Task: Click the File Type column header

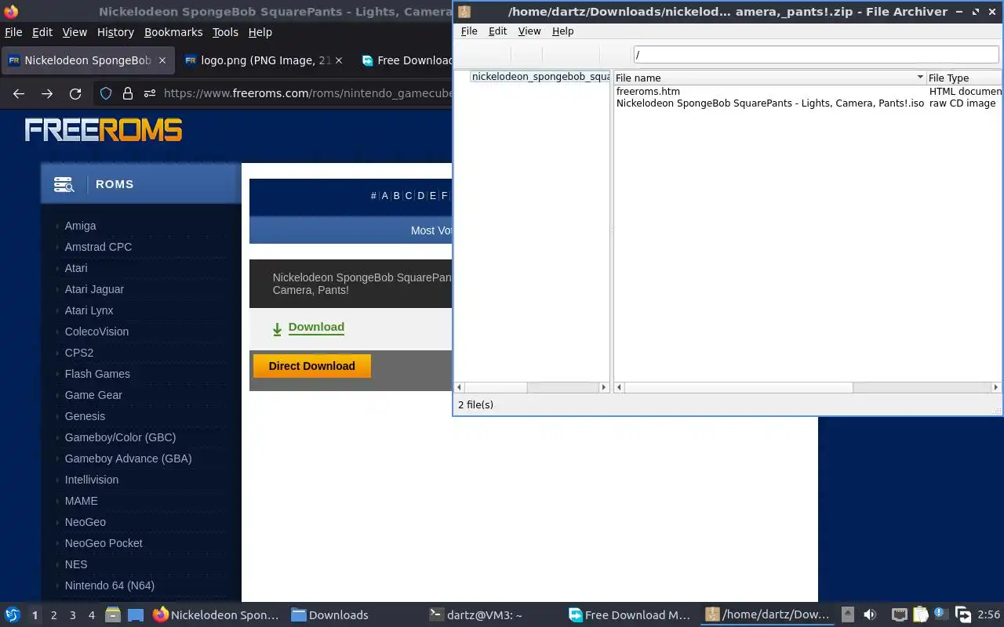Action: [x=964, y=78]
